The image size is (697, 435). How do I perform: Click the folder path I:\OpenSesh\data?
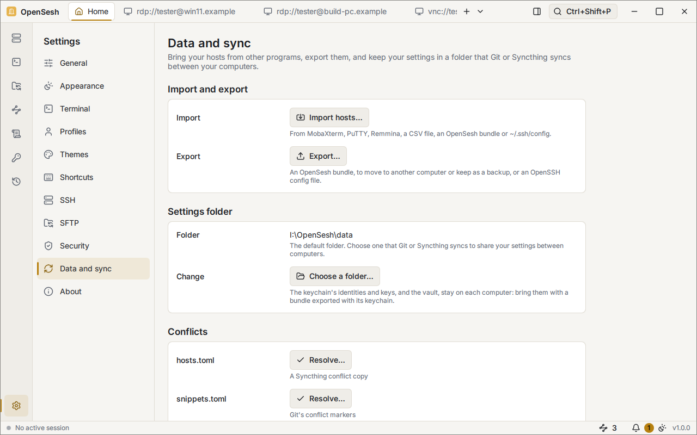(x=321, y=235)
